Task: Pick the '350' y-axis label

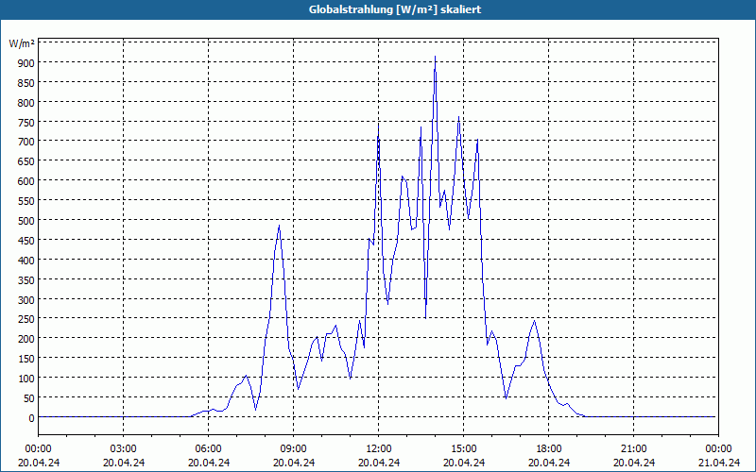Action: [26, 280]
